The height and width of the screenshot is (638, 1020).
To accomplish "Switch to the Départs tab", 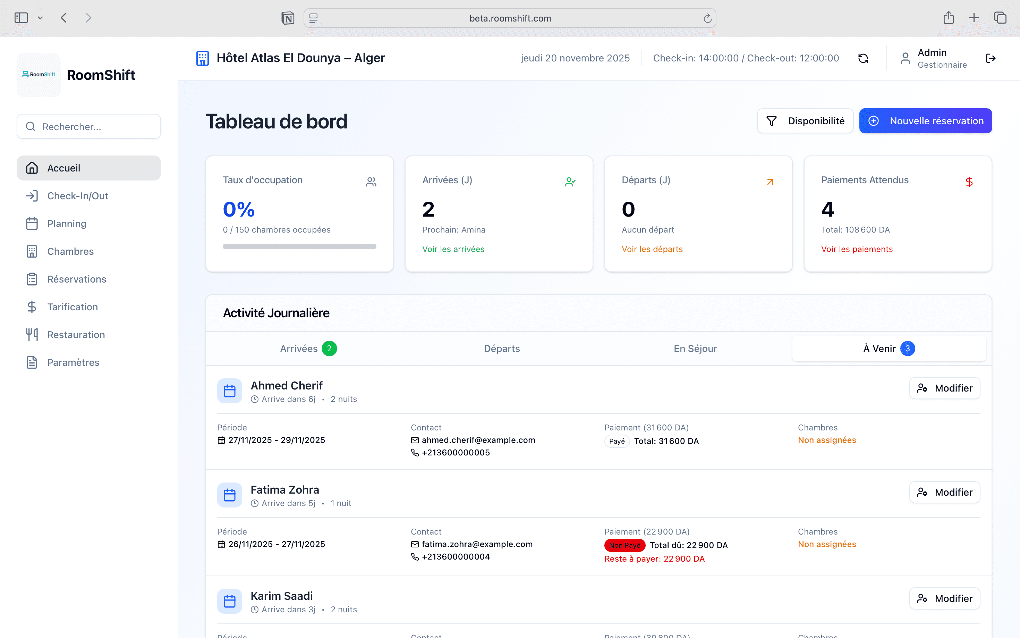I will 501,348.
